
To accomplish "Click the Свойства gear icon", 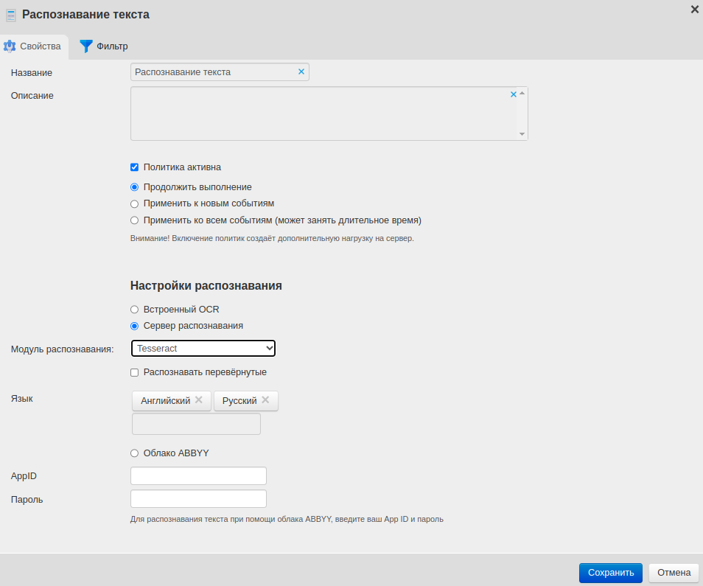I will [10, 46].
